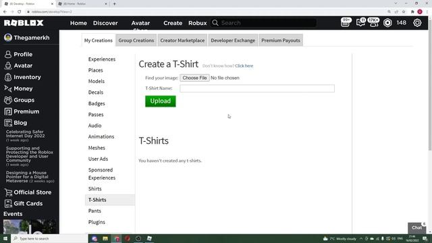432x243 pixels.
Task: Select Decals in the creations list
Action: point(96,92)
